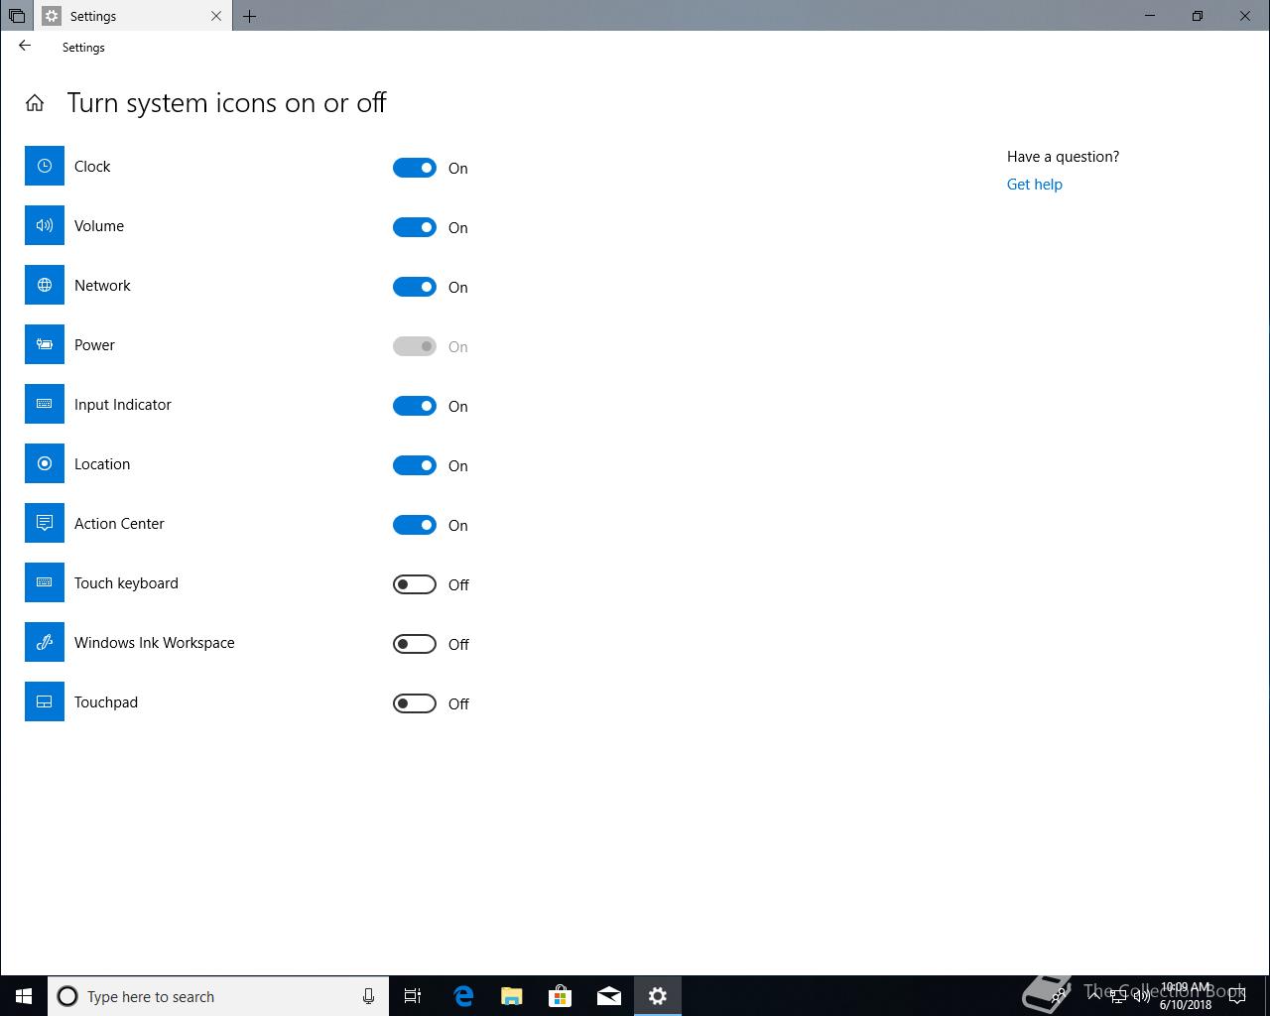Click the 'Windows Ink Workspace' label
Viewport: 1270px width, 1016px height.
point(155,643)
